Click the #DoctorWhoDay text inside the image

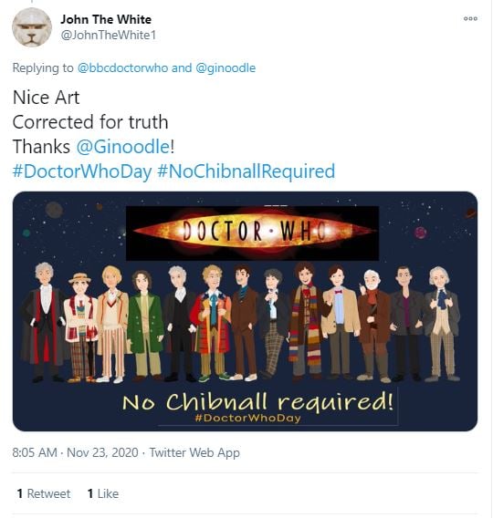click(247, 419)
